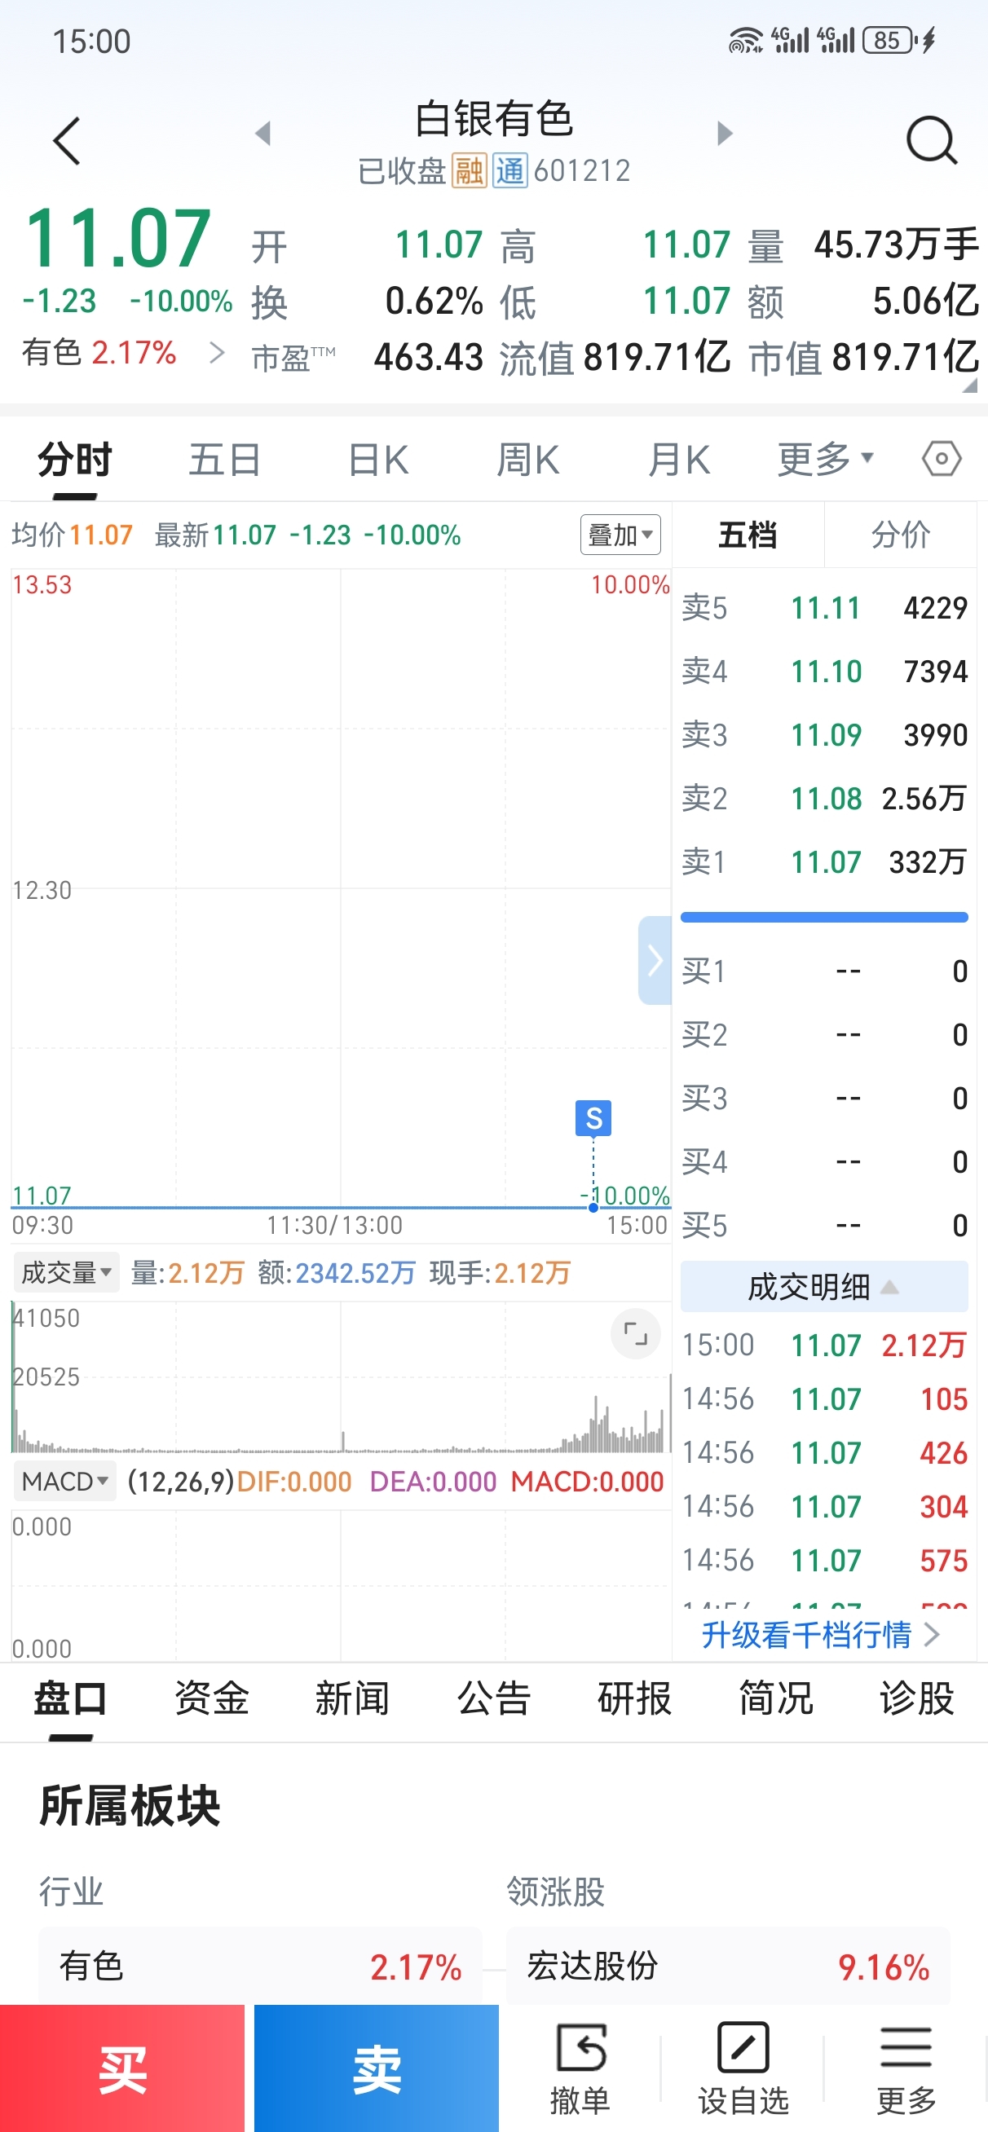Viewport: 988px width, 2132px height.
Task: Select 卖2 ask row at 11.08
Action: [x=824, y=798]
